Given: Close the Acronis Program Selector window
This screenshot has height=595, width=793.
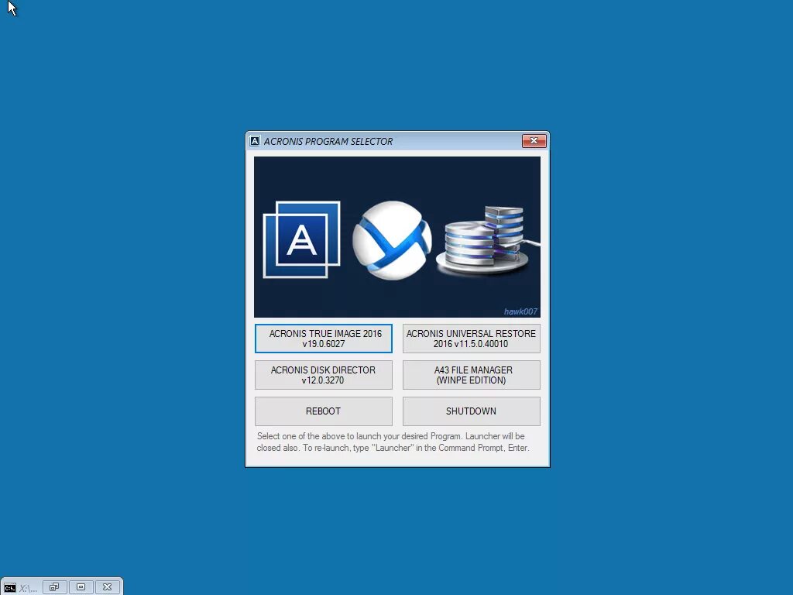Looking at the screenshot, I should 534,141.
